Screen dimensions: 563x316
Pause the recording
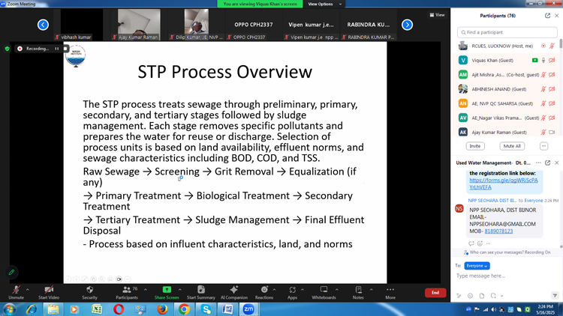(x=57, y=49)
